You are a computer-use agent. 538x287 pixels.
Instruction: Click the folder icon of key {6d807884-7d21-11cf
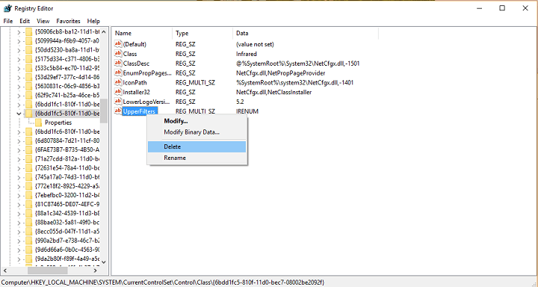click(x=29, y=141)
